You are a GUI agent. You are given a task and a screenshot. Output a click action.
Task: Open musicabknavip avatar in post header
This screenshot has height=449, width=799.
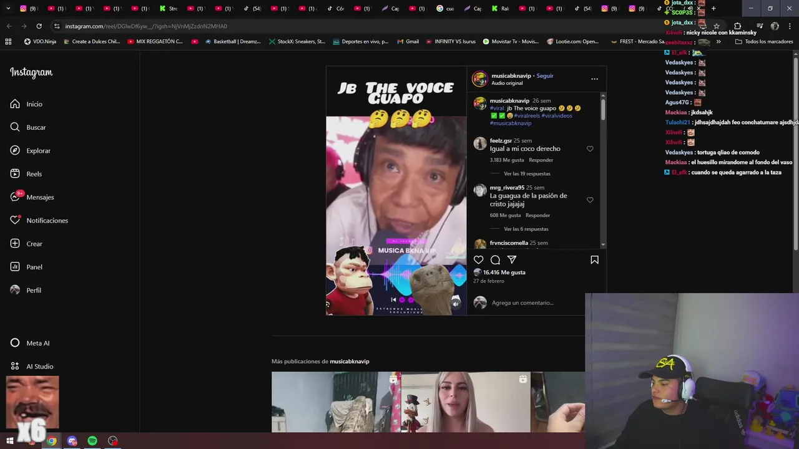(x=479, y=79)
